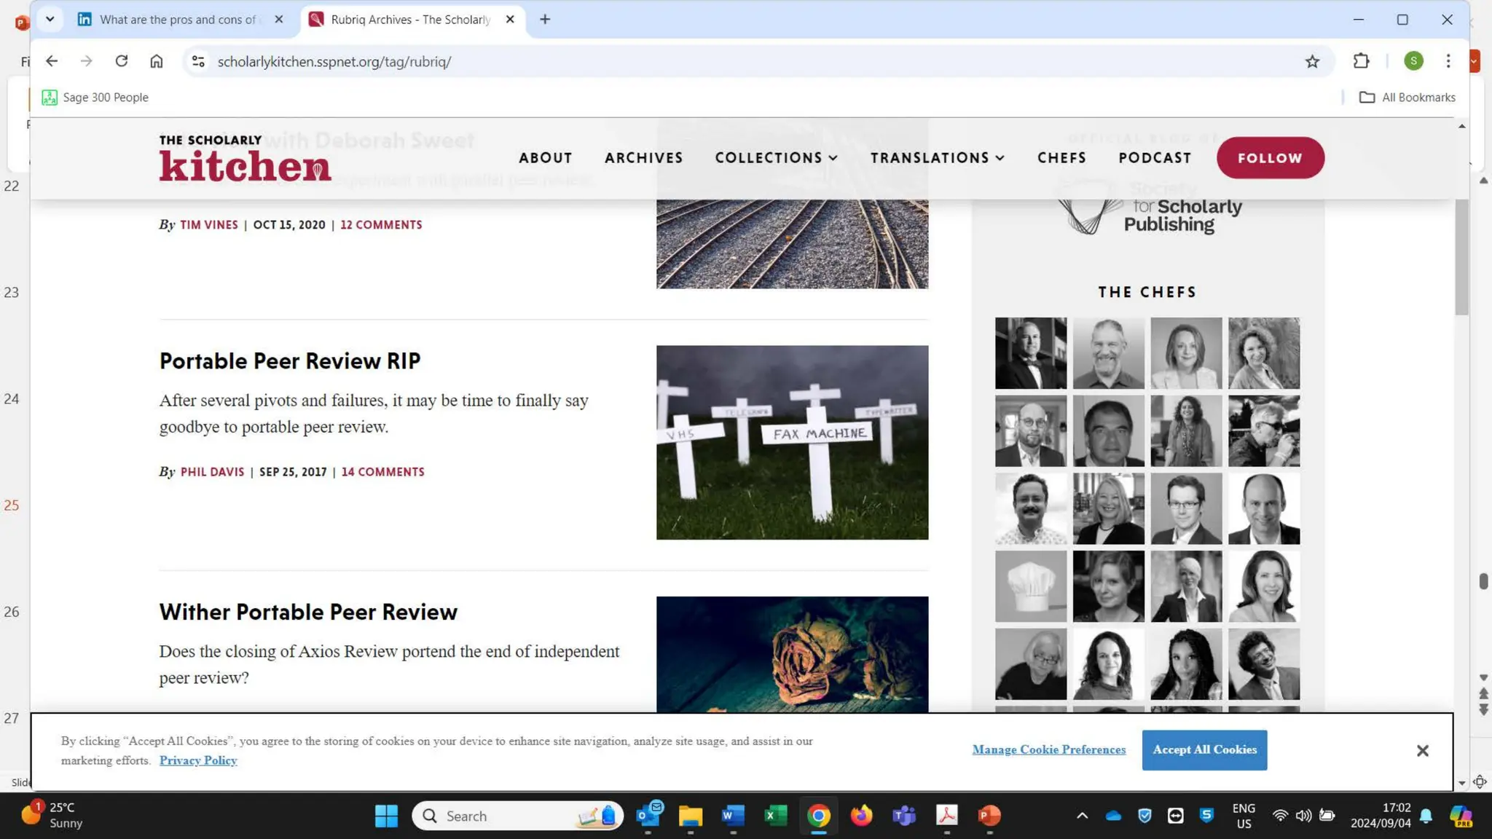This screenshot has height=839, width=1492.
Task: View site information icon in address bar
Action: point(198,61)
